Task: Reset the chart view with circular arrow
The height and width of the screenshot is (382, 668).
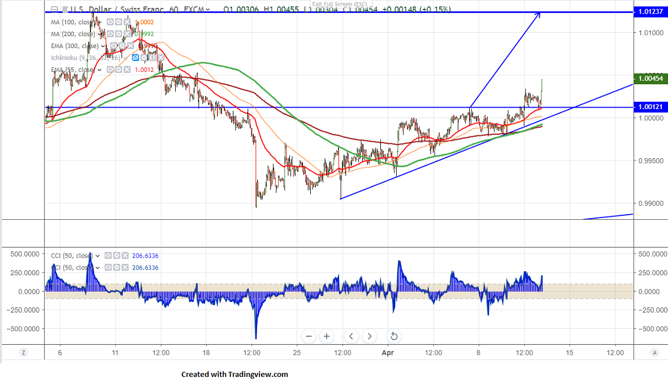Action: 394,336
